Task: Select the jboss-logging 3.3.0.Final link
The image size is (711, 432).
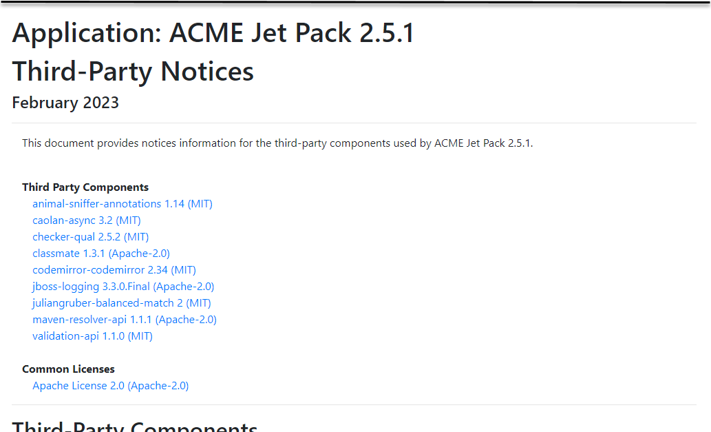Action: tap(123, 287)
